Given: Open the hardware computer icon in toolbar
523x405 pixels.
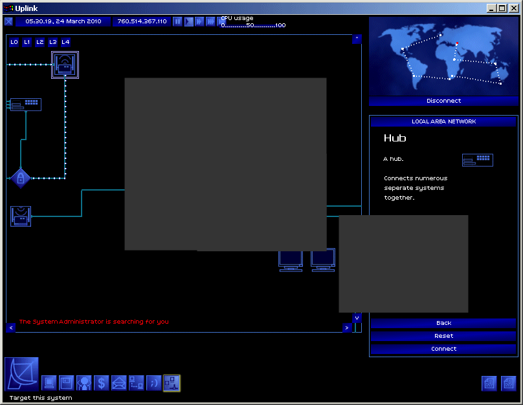Looking at the screenshot, I should 49,383.
